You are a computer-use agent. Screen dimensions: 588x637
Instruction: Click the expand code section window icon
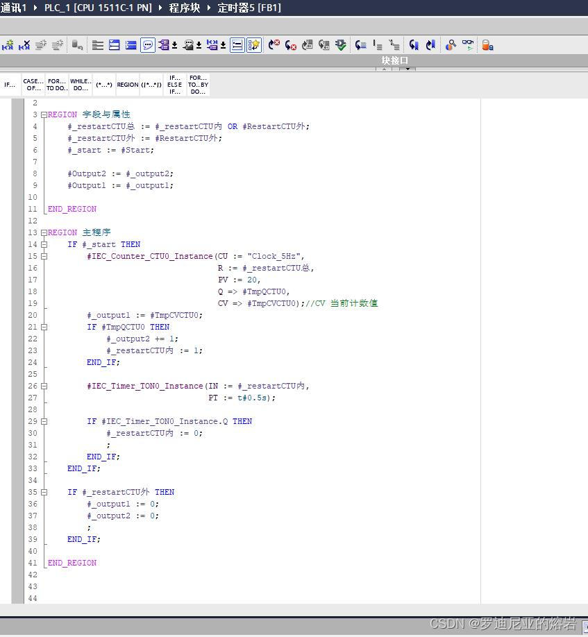pyautogui.click(x=114, y=45)
